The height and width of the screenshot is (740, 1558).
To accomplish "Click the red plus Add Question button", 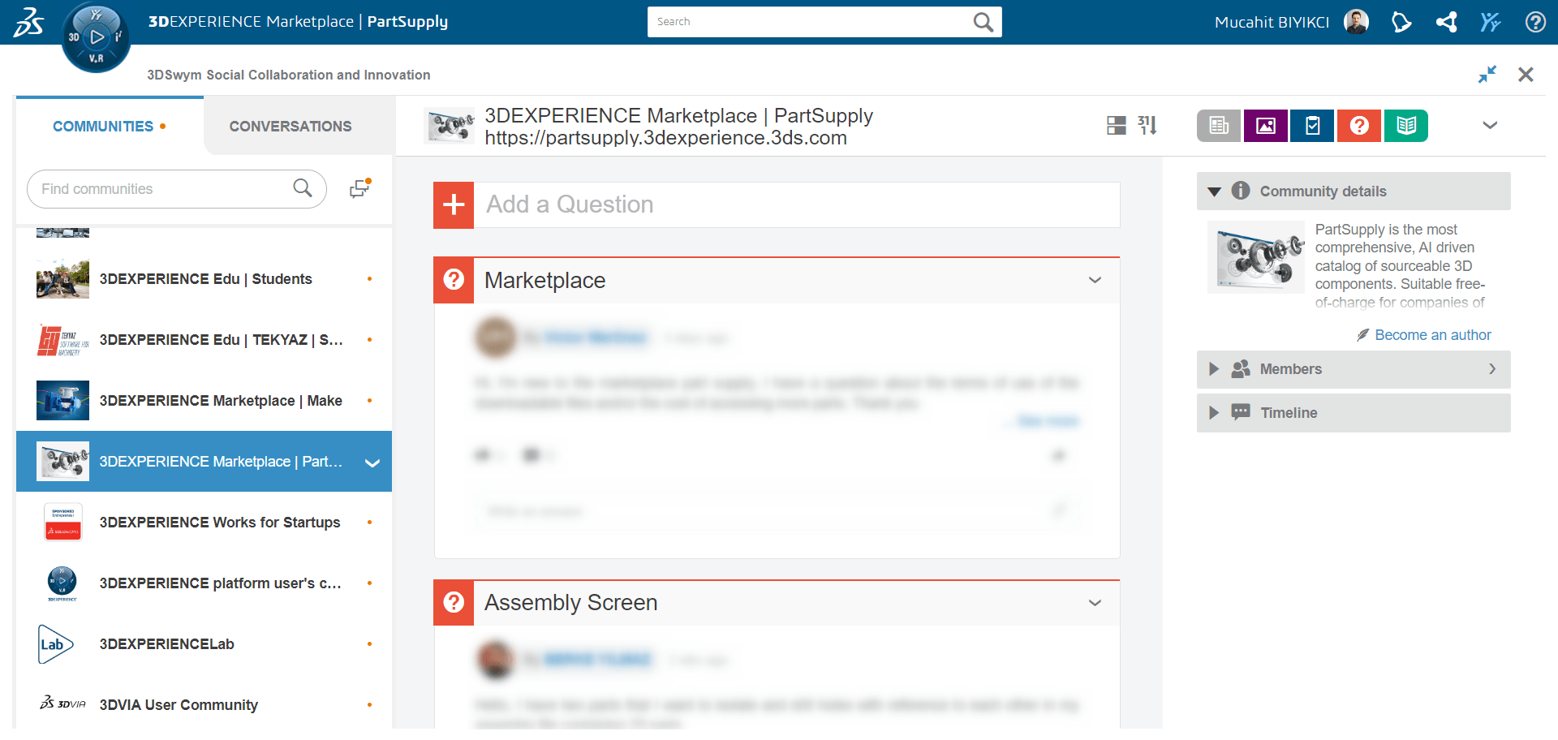I will 454,204.
